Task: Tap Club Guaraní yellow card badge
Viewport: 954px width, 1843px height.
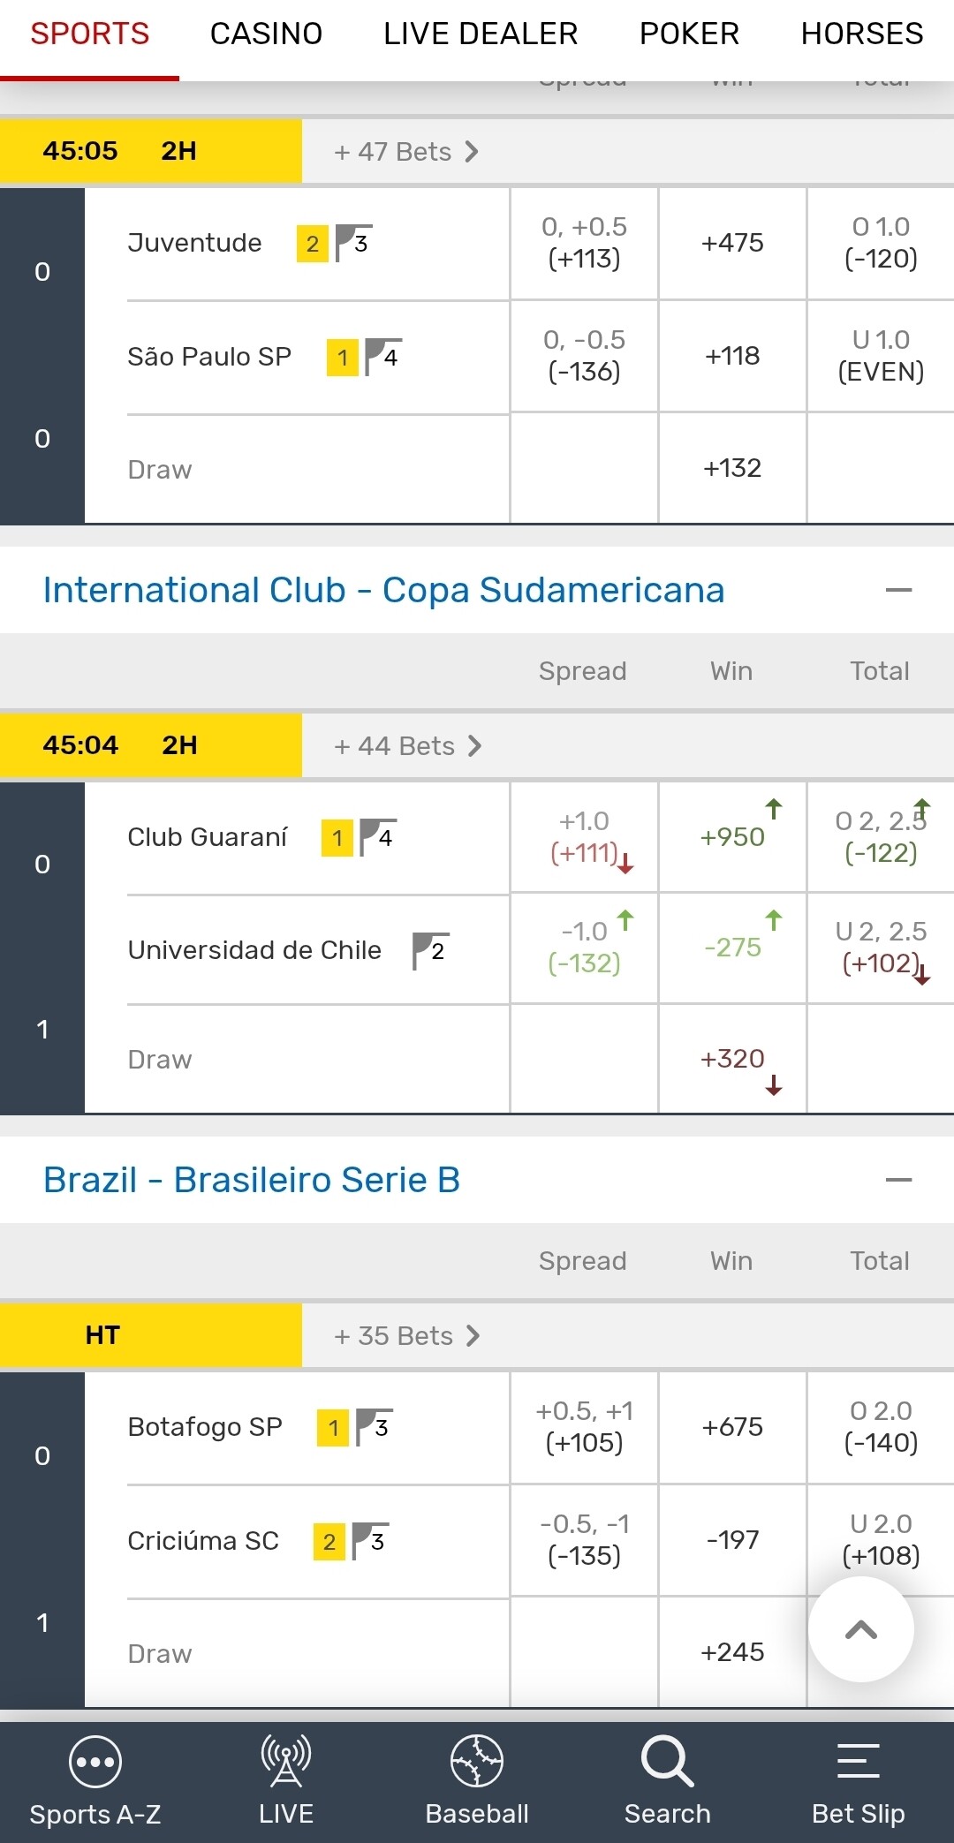Action: pyautogui.click(x=337, y=838)
